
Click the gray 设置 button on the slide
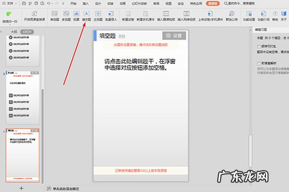coord(174,35)
